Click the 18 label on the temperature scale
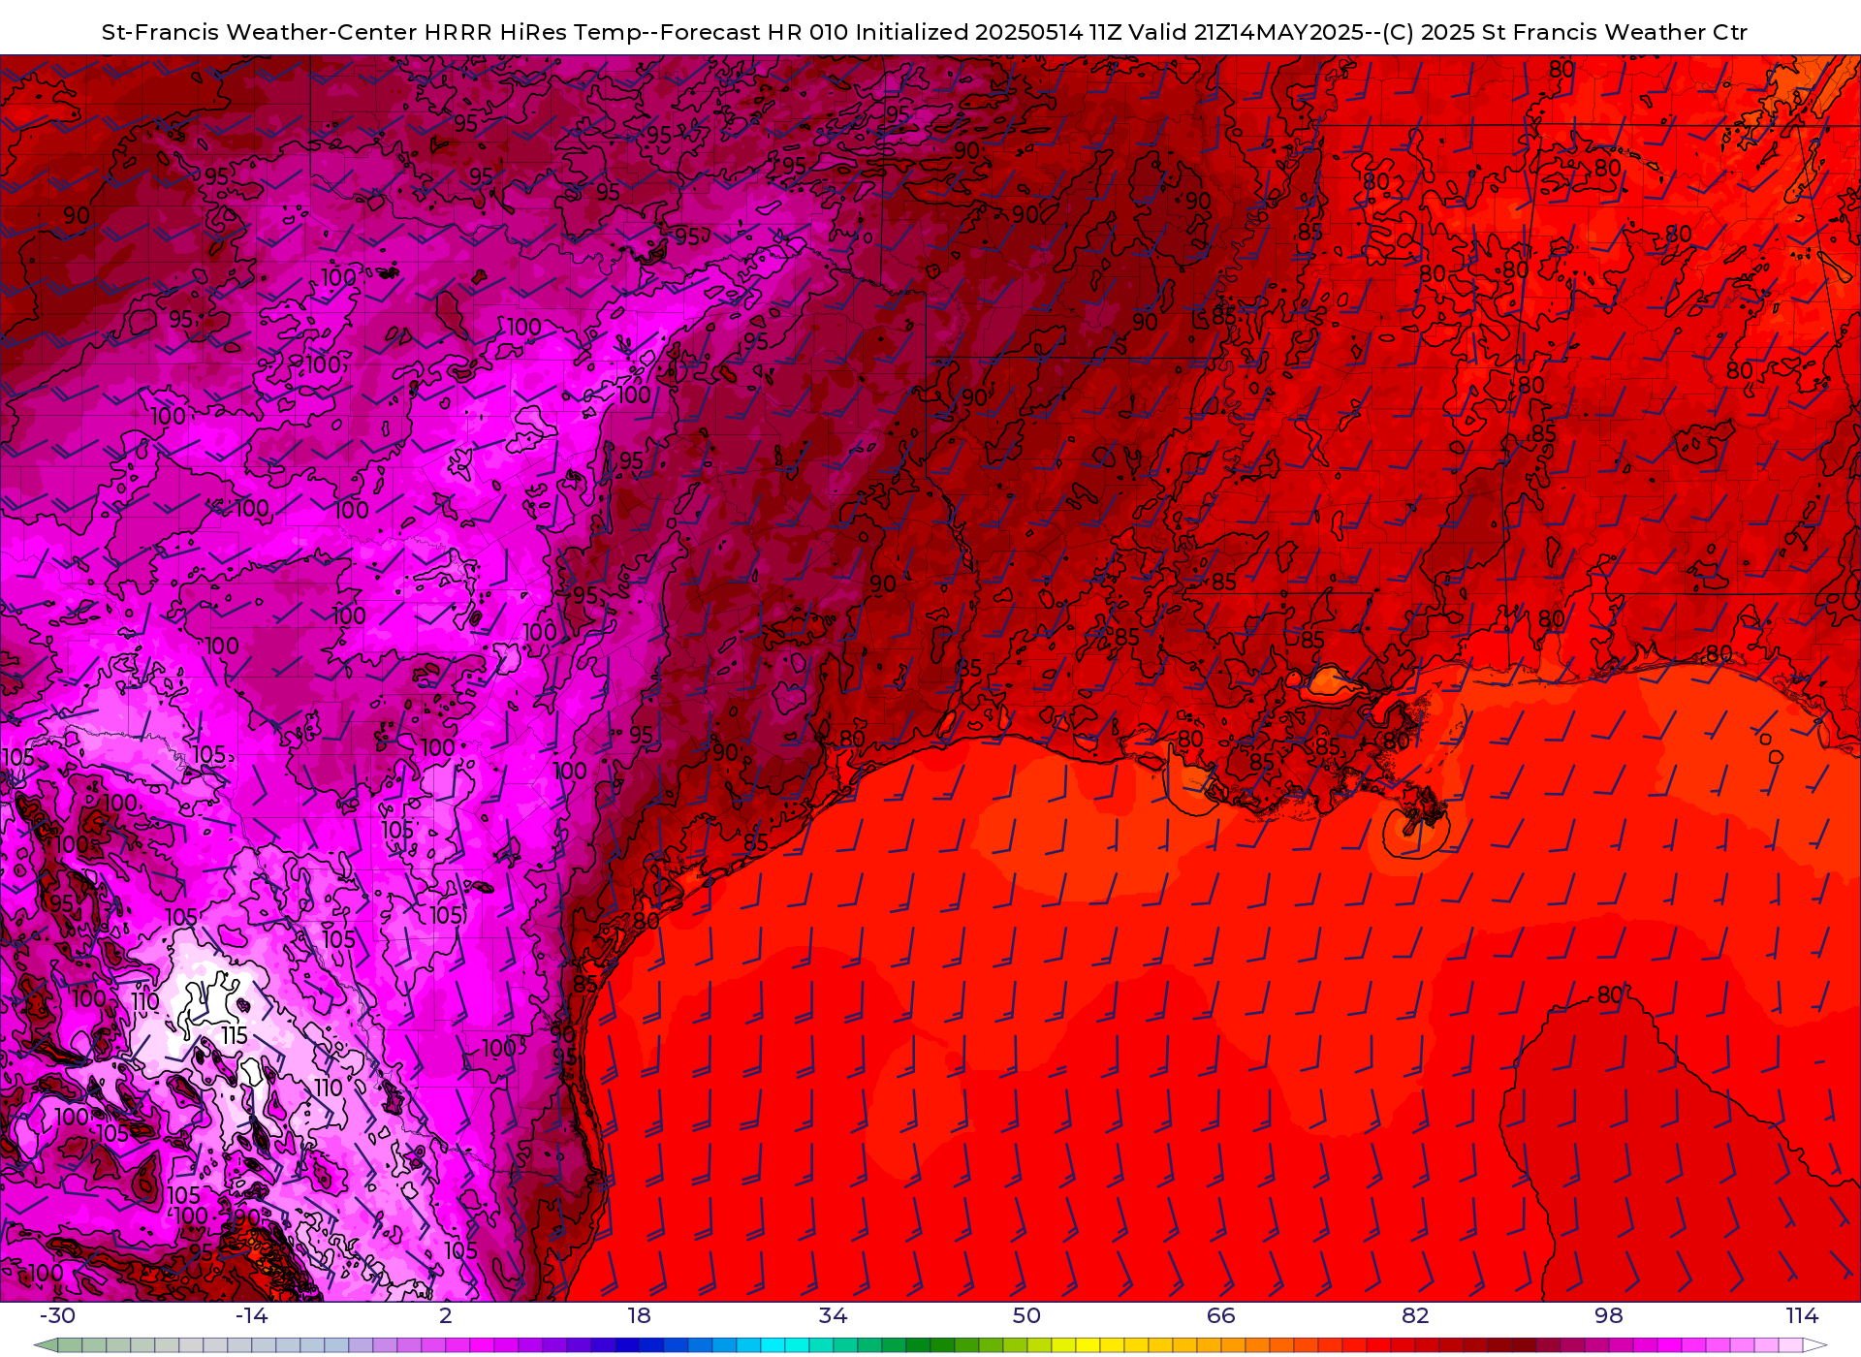 (x=640, y=1315)
